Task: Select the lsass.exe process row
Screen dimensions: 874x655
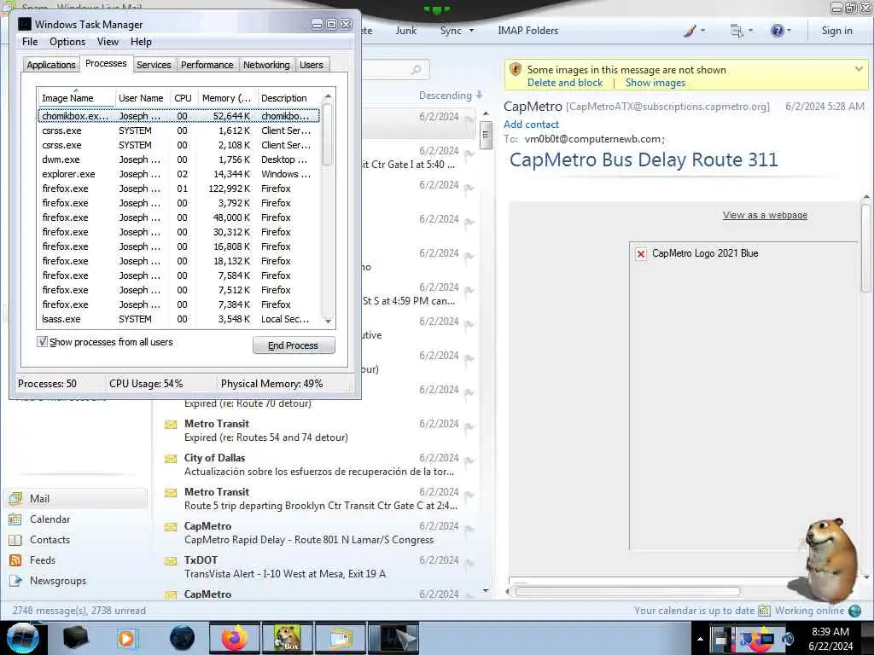Action: click(x=178, y=319)
